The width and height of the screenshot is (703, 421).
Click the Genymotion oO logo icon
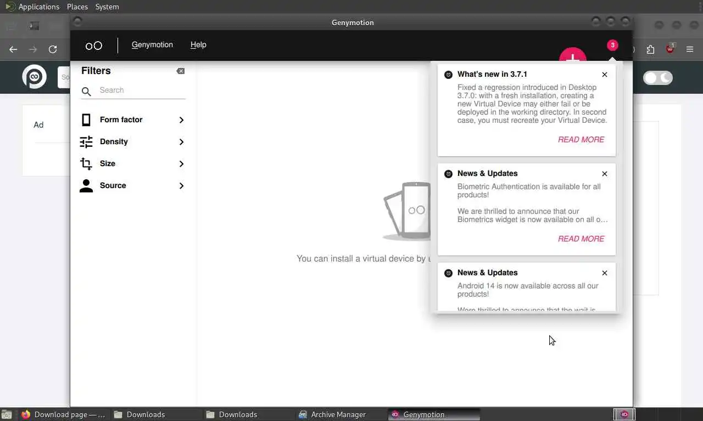[94, 45]
